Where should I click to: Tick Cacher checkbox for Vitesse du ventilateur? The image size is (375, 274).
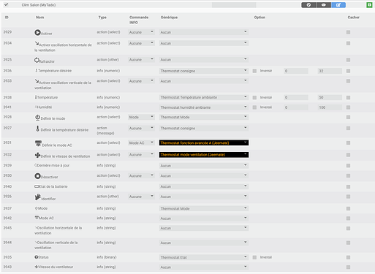tap(348, 267)
